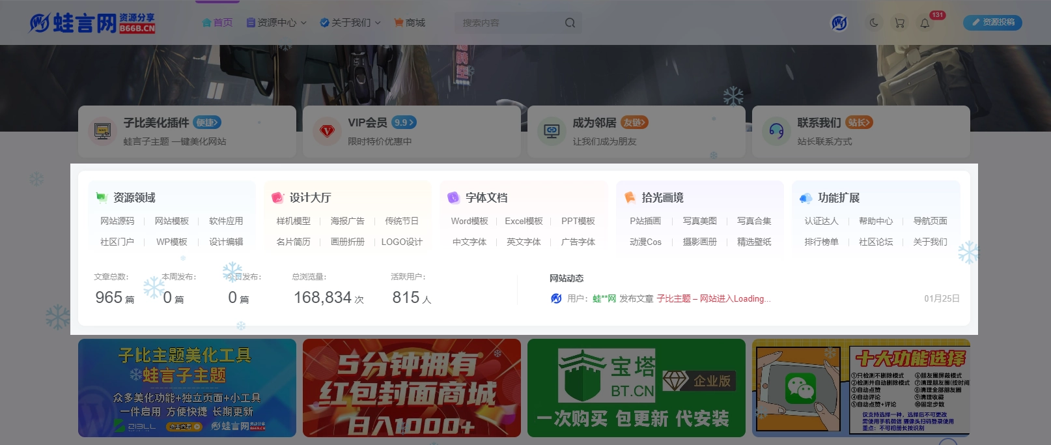Viewport: 1051px width, 445px height.
Task: Click the 设计大厅 section icon
Action: click(277, 197)
